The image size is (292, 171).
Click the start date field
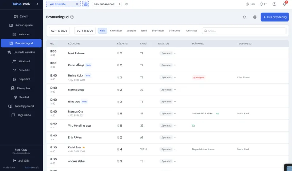[x=59, y=31]
